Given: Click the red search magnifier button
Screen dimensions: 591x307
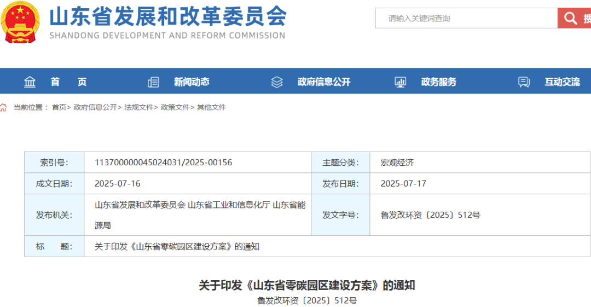Looking at the screenshot, I should [574, 18].
